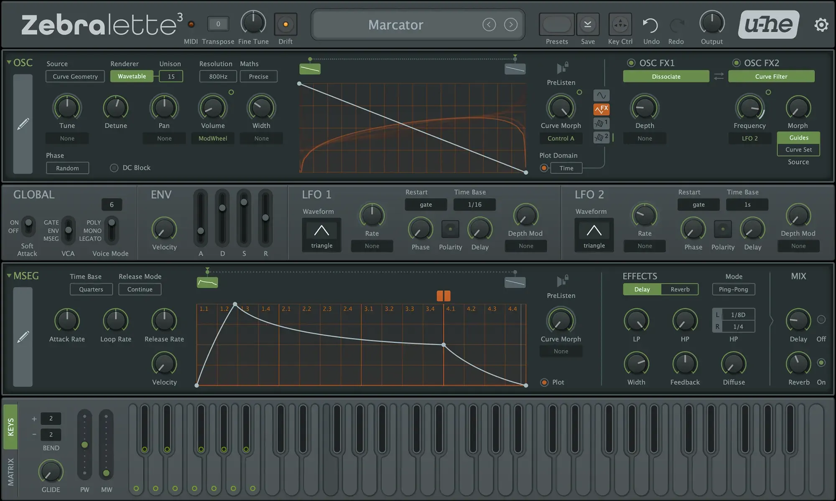
Task: Open the settings gear menu
Action: [821, 25]
